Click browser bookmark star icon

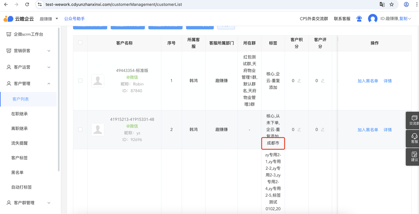(x=392, y=5)
